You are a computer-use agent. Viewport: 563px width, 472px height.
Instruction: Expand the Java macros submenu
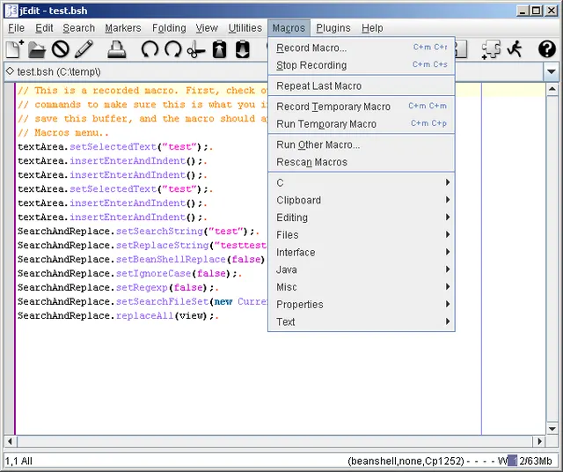pos(362,269)
